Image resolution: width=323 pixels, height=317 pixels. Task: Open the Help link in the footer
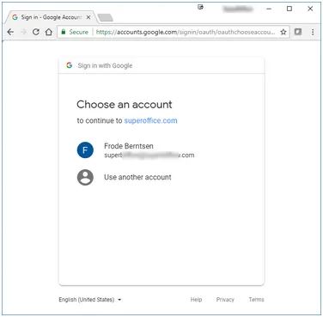coord(196,300)
